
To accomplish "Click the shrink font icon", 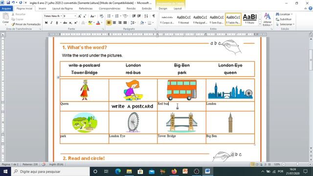I will 85,16.
